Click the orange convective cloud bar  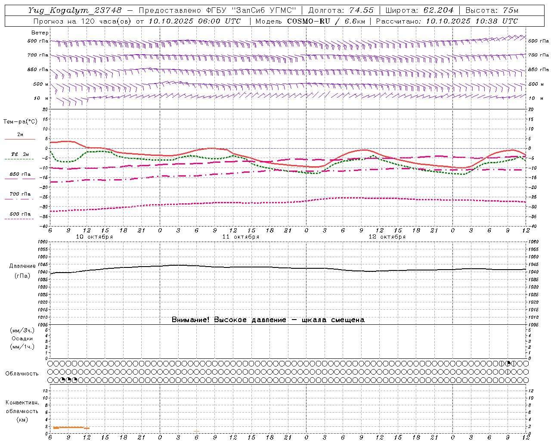point(71,428)
